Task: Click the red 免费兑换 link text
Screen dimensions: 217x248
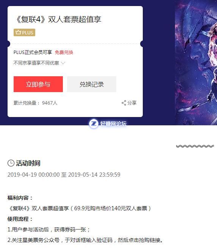Action: (x=64, y=52)
